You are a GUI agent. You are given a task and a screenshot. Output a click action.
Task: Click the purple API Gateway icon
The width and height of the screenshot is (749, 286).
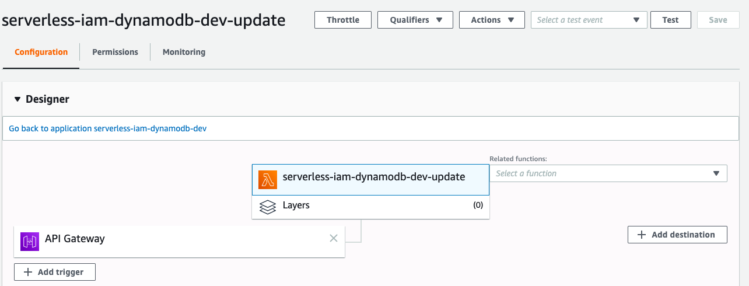(x=30, y=241)
